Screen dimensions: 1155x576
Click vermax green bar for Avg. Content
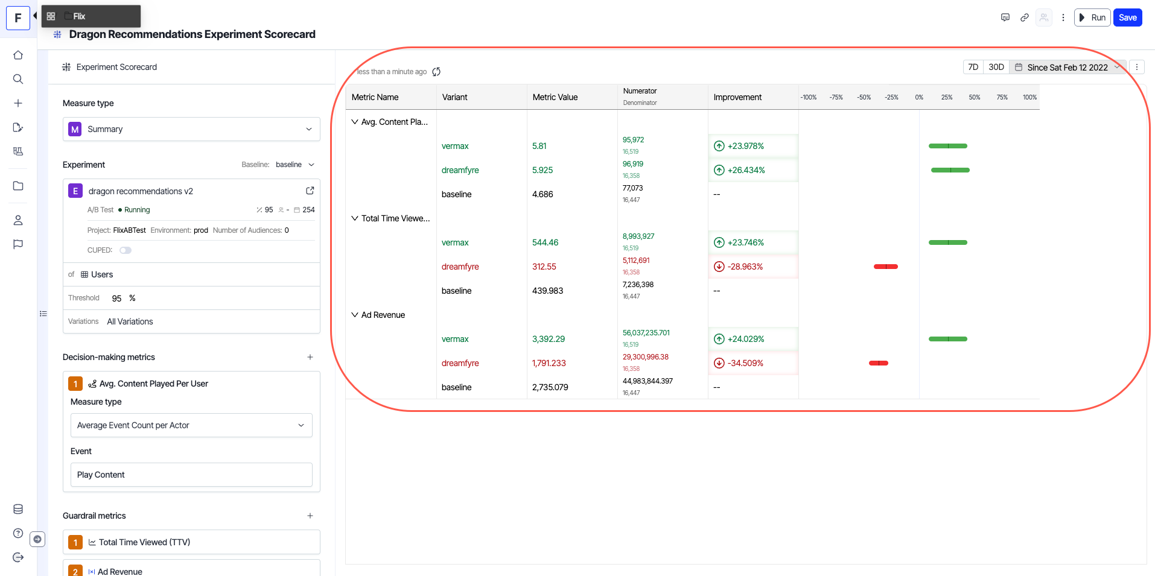[x=948, y=146]
